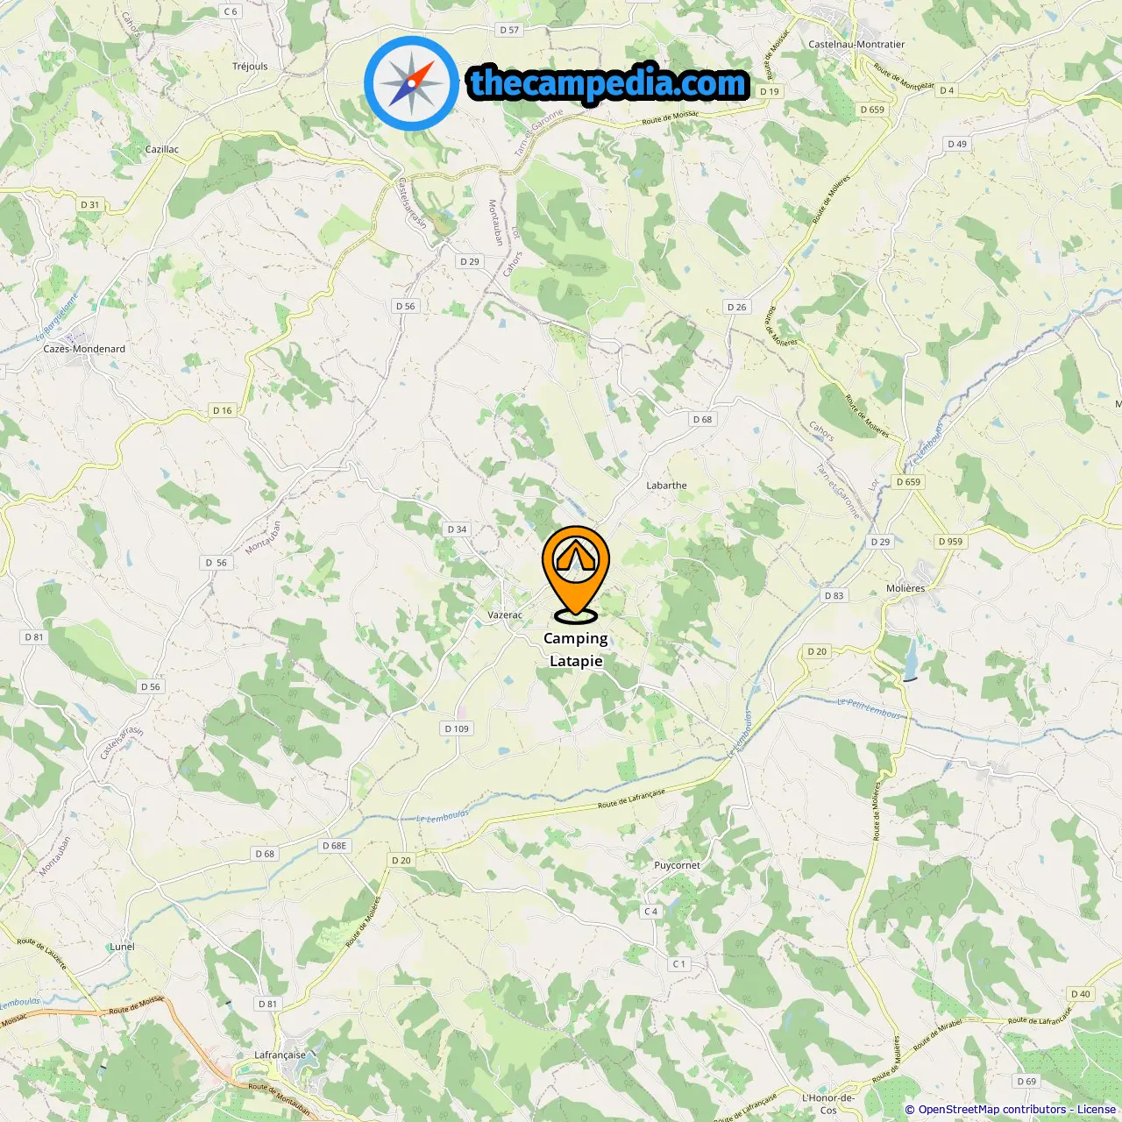1122x1122 pixels.
Task: Click the D 959 road shield
Action: point(950,542)
